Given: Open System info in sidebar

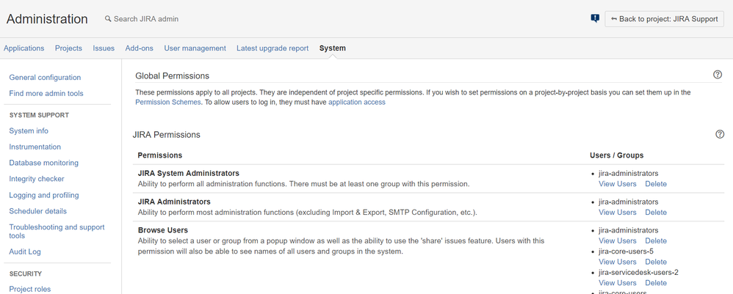Looking at the screenshot, I should pos(29,131).
